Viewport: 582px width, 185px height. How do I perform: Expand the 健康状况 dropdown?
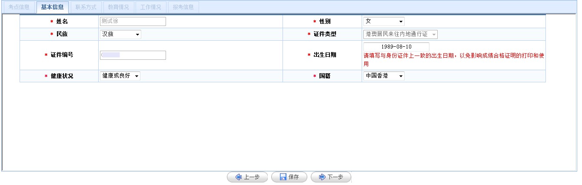pos(120,76)
